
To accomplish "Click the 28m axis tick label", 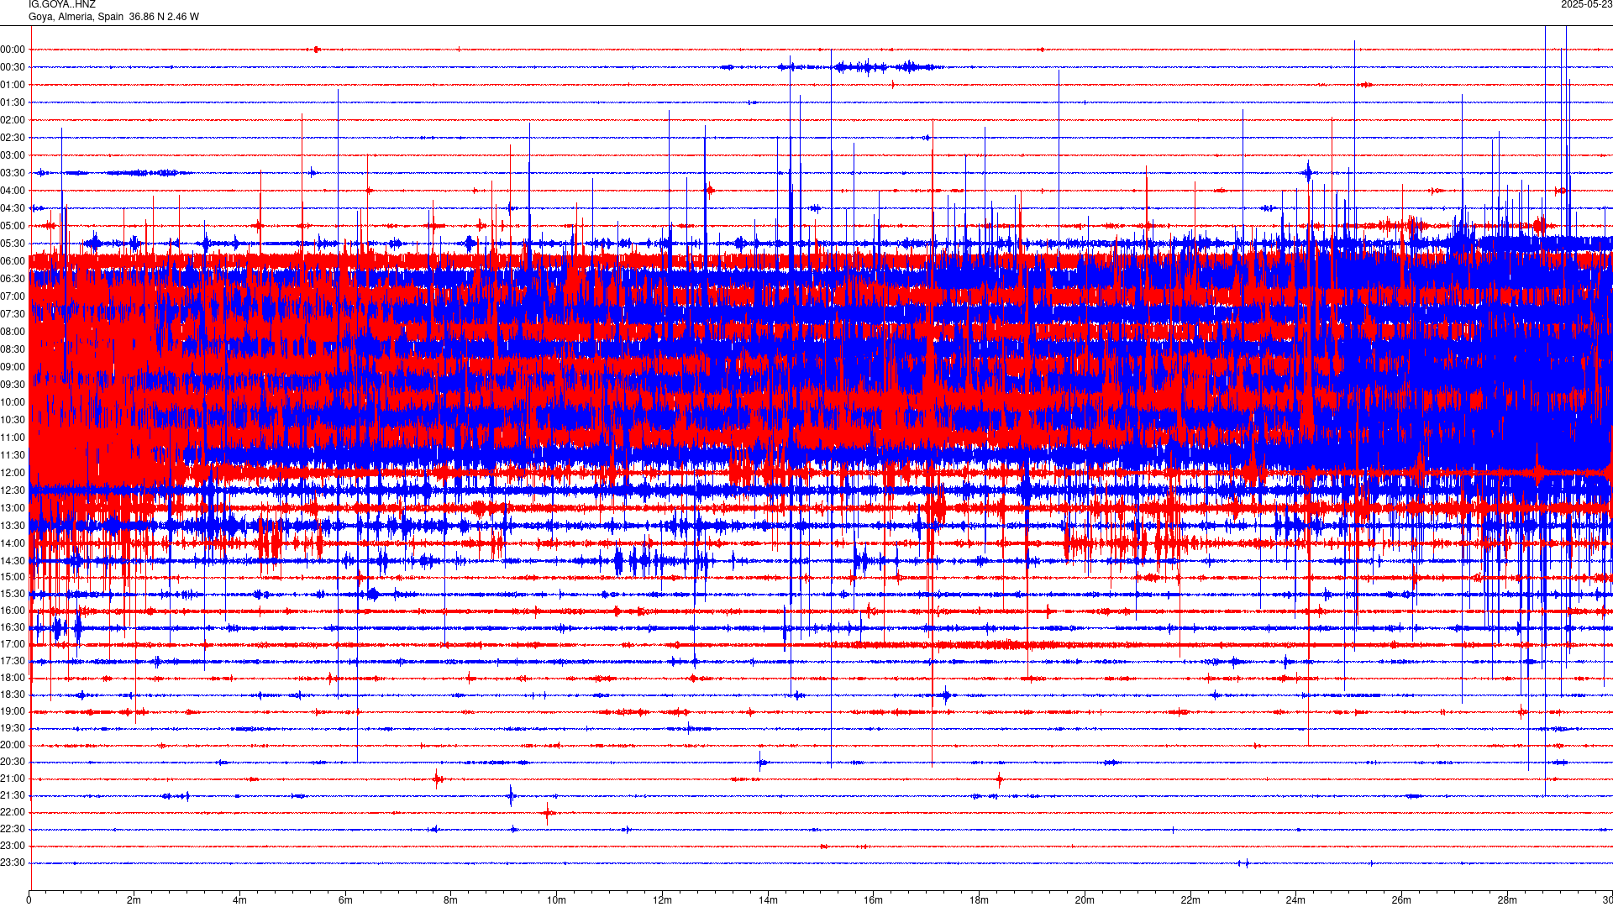I will click(1507, 901).
